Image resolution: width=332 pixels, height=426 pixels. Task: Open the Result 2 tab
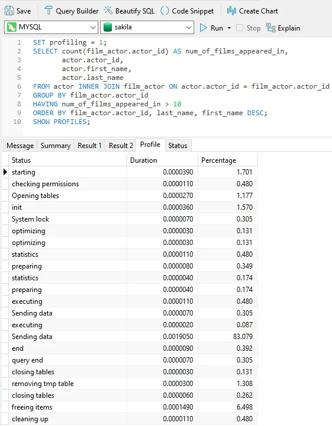point(121,146)
